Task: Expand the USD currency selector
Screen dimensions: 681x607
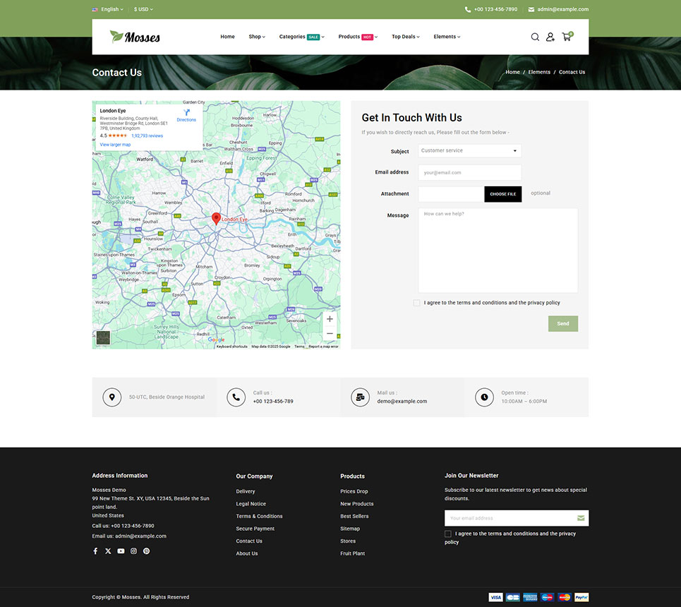Action: (143, 9)
